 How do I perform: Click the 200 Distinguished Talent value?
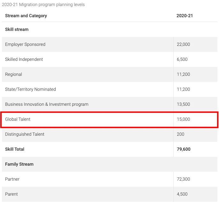180,134
